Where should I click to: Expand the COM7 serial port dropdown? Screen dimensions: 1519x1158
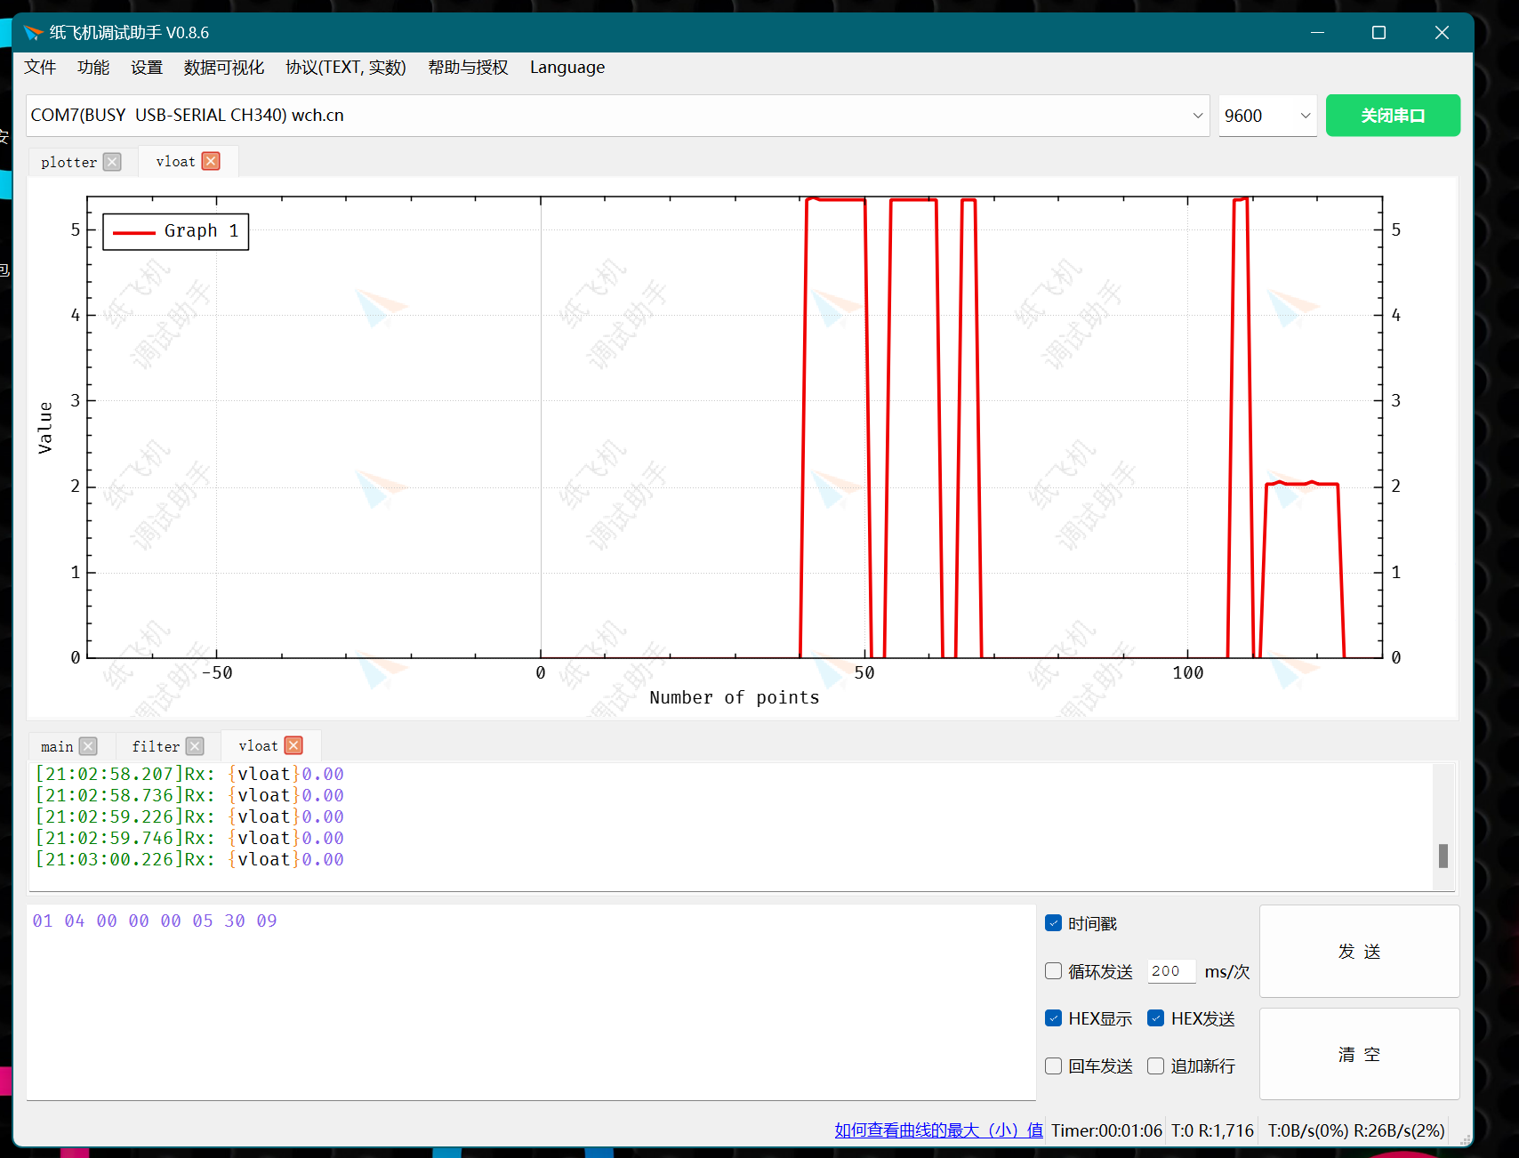tap(1197, 116)
